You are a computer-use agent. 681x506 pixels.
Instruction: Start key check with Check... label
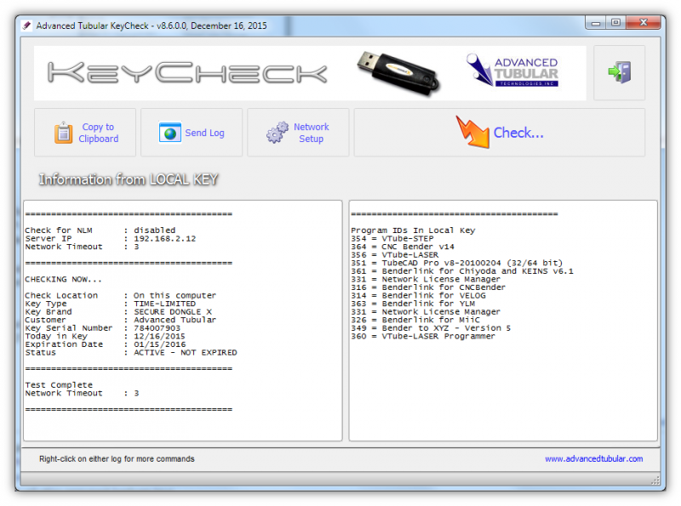pos(518,133)
